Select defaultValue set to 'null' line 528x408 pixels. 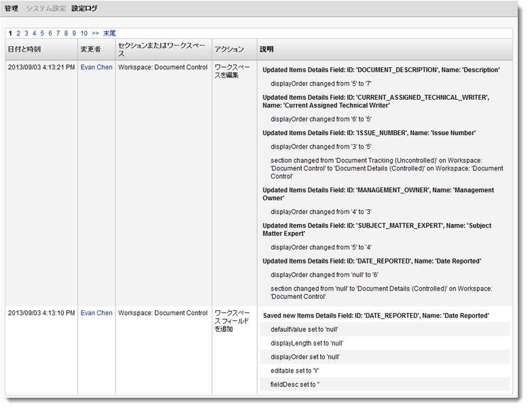[x=385, y=329]
